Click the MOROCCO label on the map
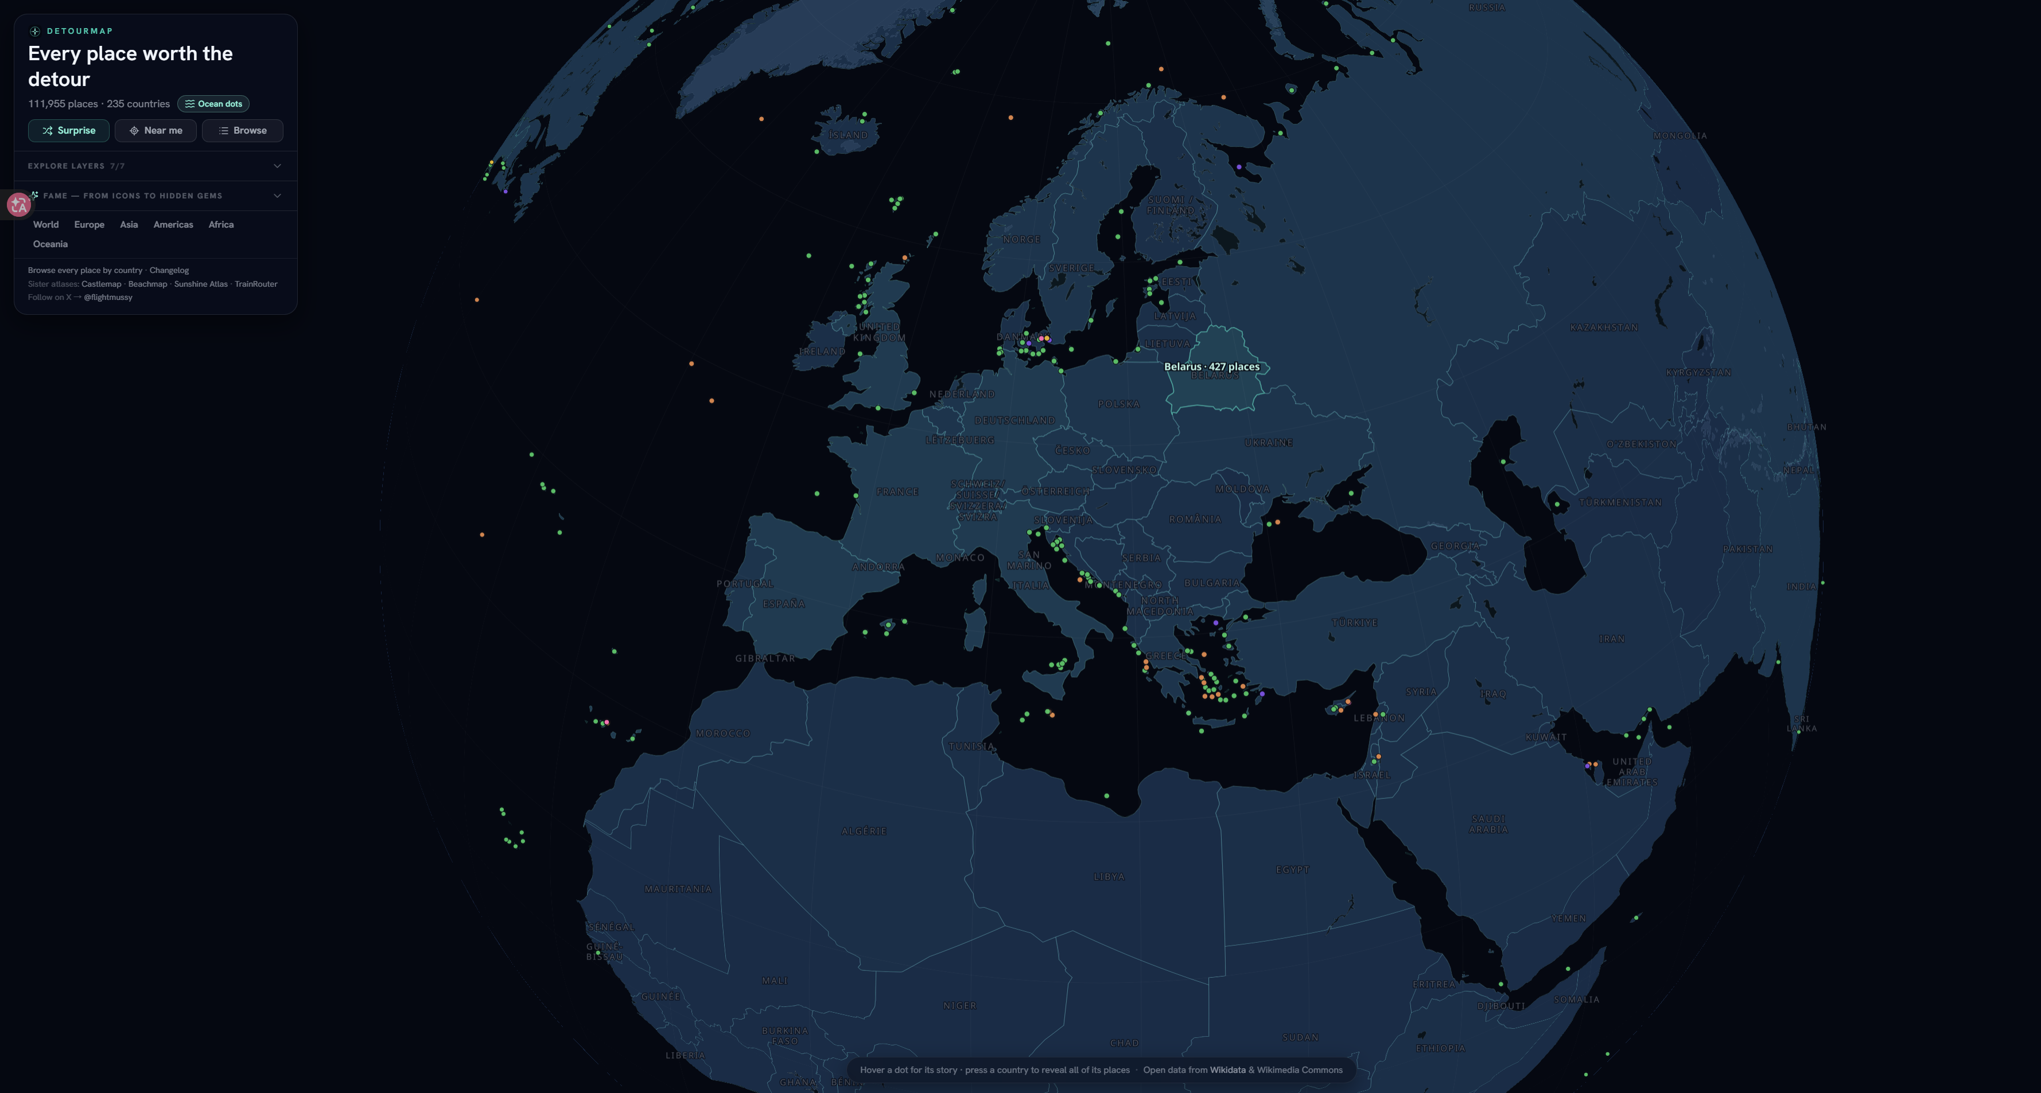Viewport: 2041px width, 1093px height. tap(724, 733)
